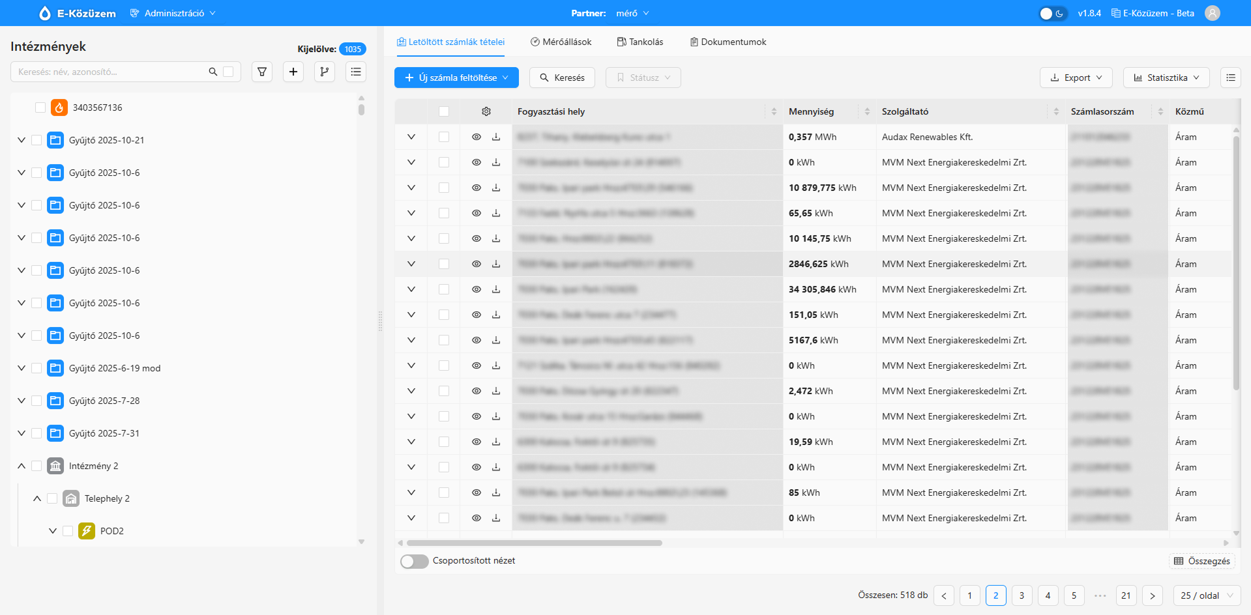The height and width of the screenshot is (615, 1251).
Task: Click the branch hierarchy icon in sidebar toolbar
Action: [325, 72]
